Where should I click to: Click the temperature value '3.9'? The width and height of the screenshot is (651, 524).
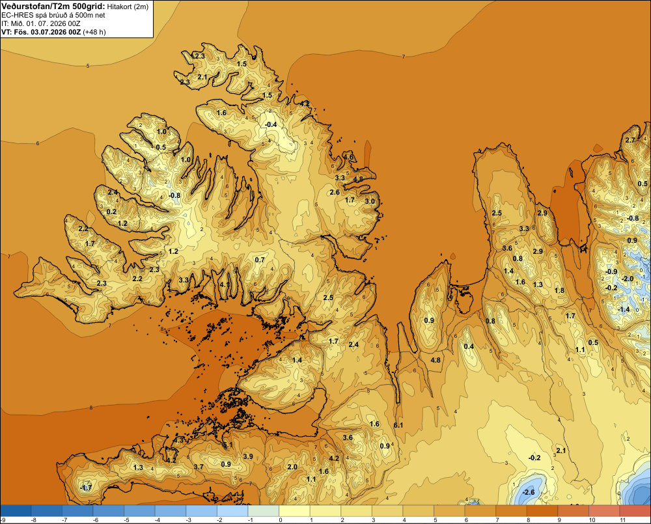pos(248,457)
